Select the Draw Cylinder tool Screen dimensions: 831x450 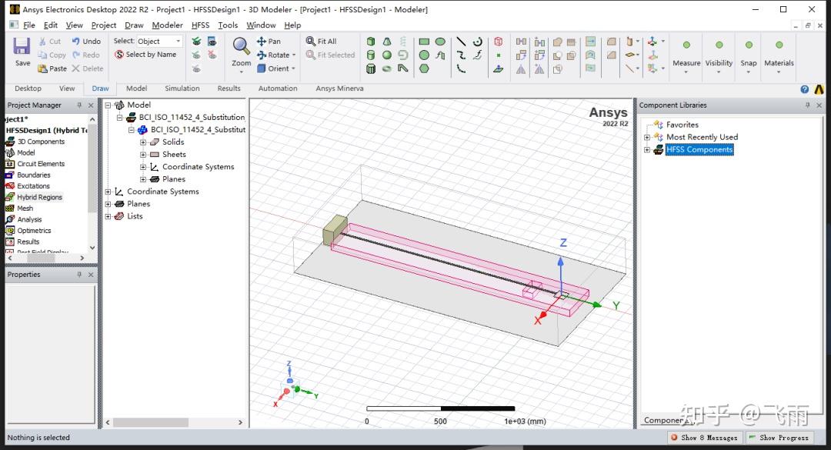pyautogui.click(x=371, y=55)
